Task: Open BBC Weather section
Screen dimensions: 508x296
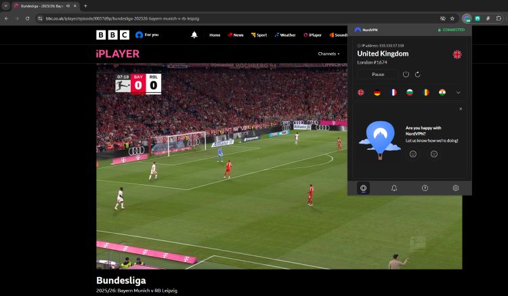Action: 285,35
